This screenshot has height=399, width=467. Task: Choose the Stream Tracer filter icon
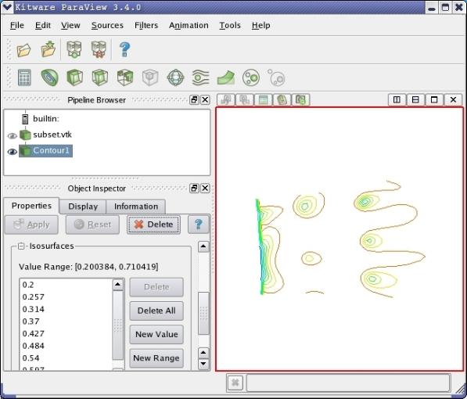[x=201, y=77]
